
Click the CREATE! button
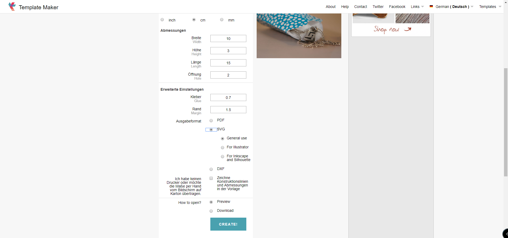click(228, 224)
